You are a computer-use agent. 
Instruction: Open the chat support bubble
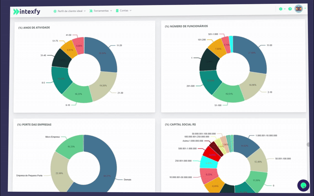coord(303,185)
